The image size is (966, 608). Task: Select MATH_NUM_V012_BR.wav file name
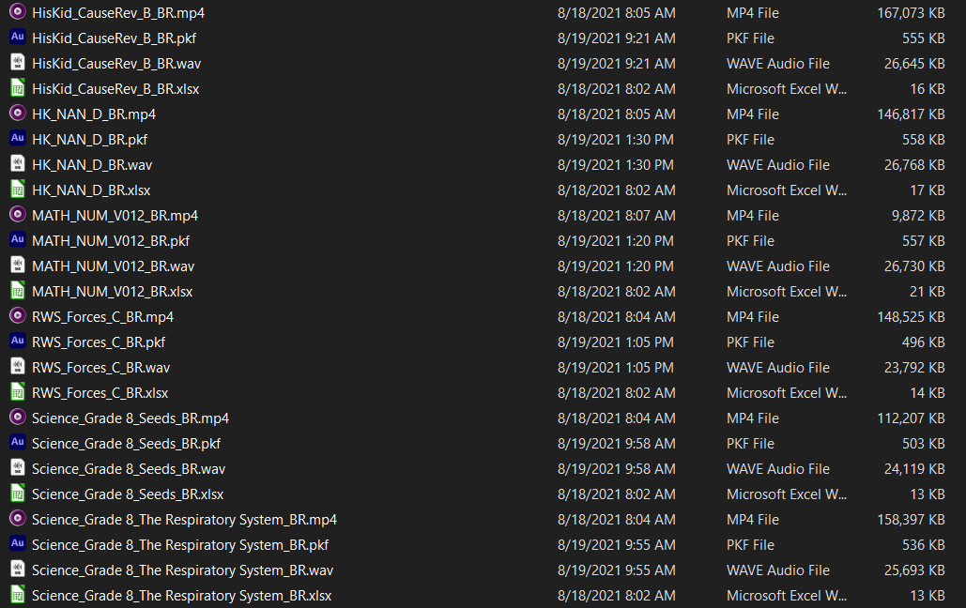click(x=113, y=266)
